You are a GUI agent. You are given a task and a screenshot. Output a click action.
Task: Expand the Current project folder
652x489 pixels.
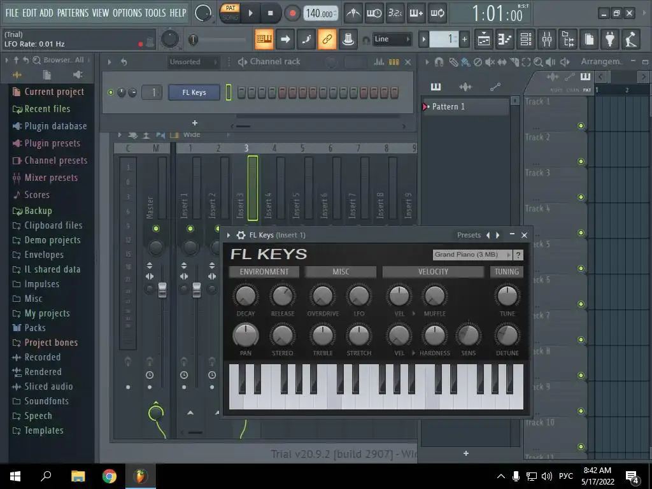(x=48, y=92)
